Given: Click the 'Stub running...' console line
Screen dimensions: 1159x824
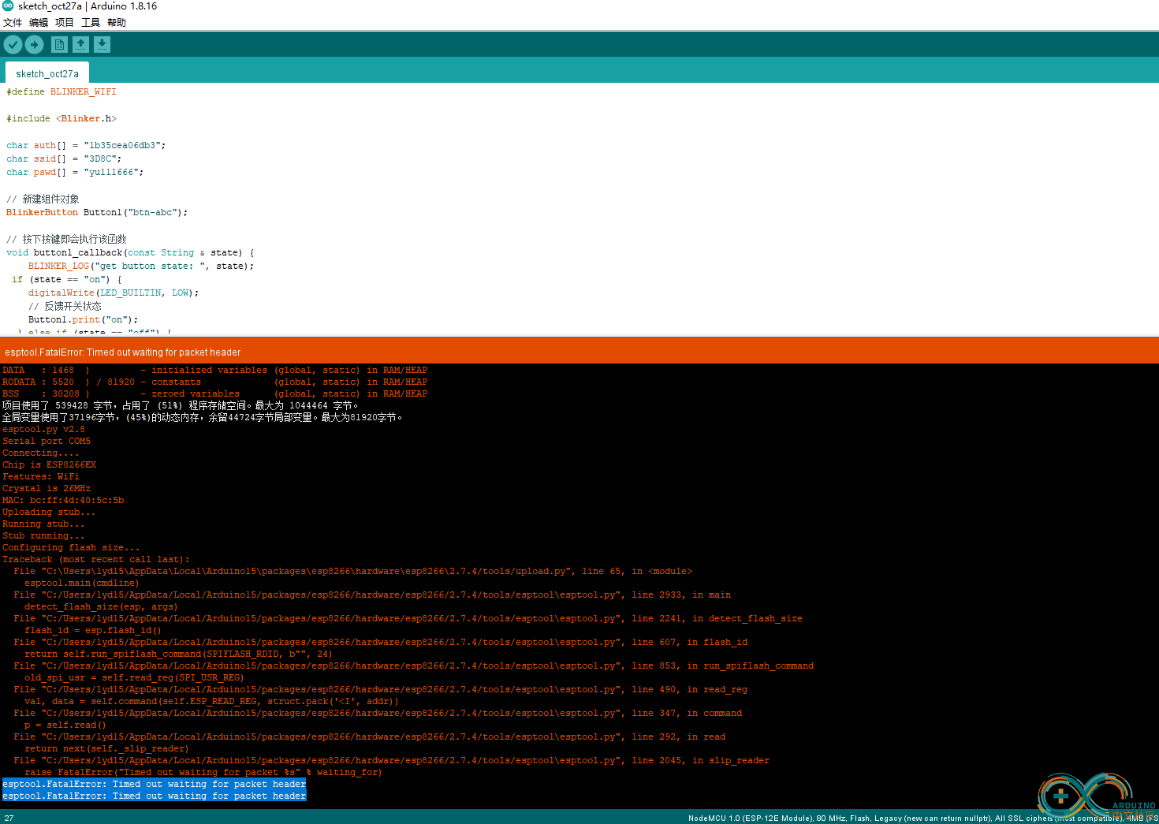Looking at the screenshot, I should tap(43, 535).
